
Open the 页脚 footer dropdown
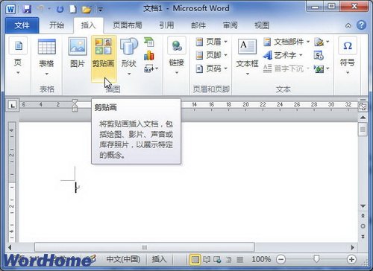point(211,55)
